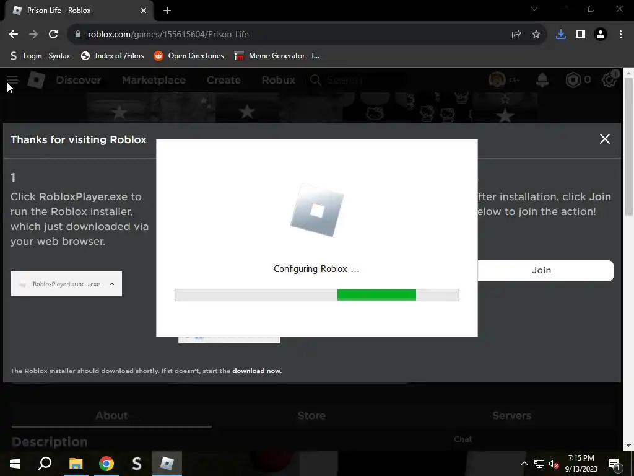Click the Configuring Roblox progress bar

coord(316,295)
